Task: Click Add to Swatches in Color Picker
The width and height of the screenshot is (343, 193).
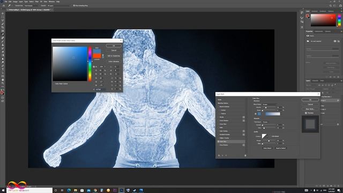Action: click(114, 56)
